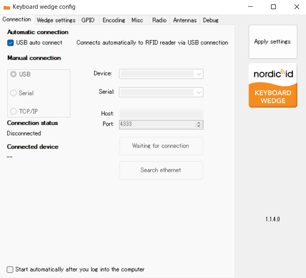Click into the Host input field
Viewport: 306px width, 278px height.
click(161, 114)
